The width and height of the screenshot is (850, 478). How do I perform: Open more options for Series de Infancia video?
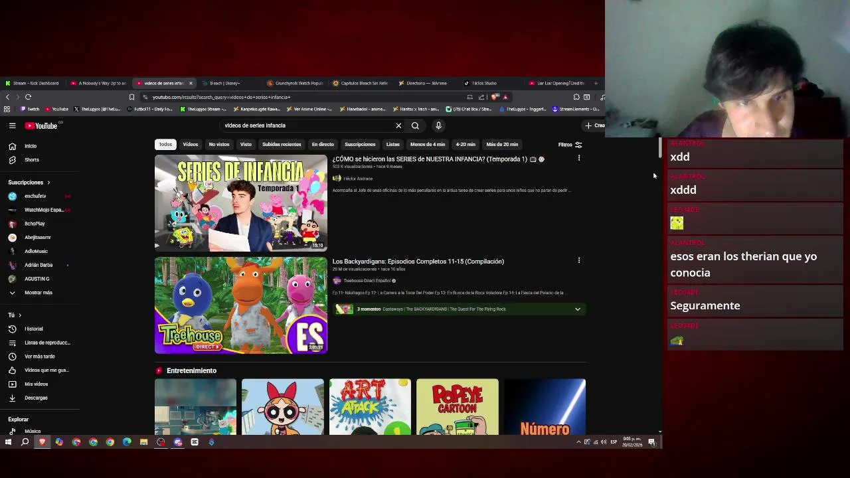point(579,158)
